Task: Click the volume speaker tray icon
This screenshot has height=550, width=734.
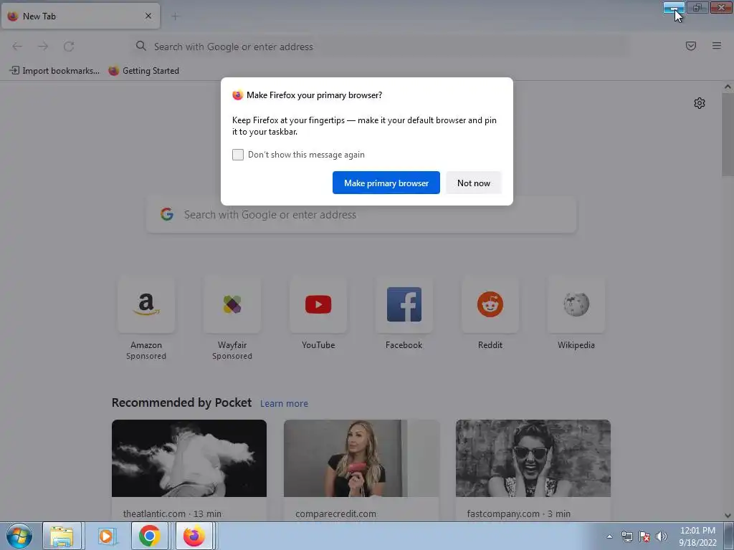Action: [662, 536]
